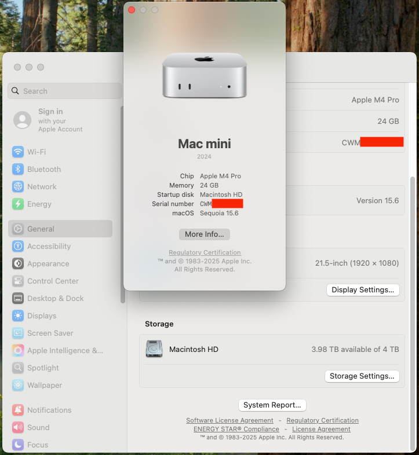Select the Network globe icon
This screenshot has height=455, width=419.
pos(18,186)
